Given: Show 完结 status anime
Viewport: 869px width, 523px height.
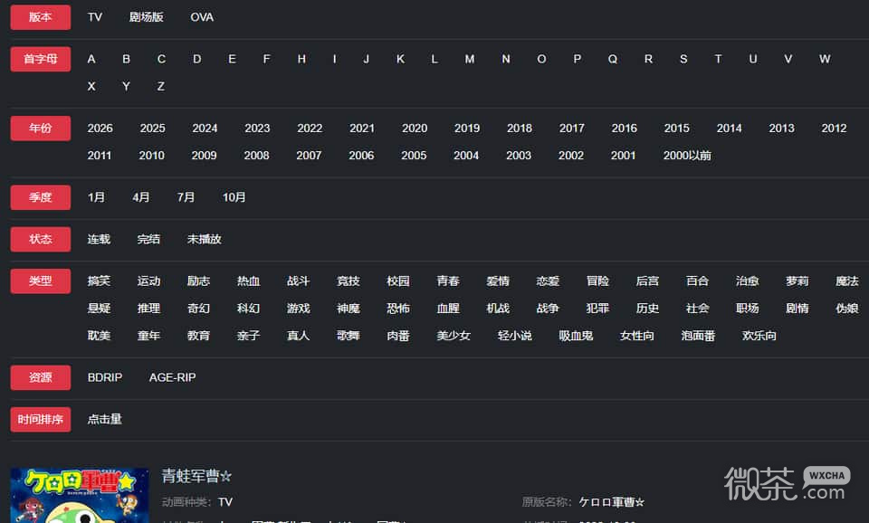Looking at the screenshot, I should pos(148,240).
